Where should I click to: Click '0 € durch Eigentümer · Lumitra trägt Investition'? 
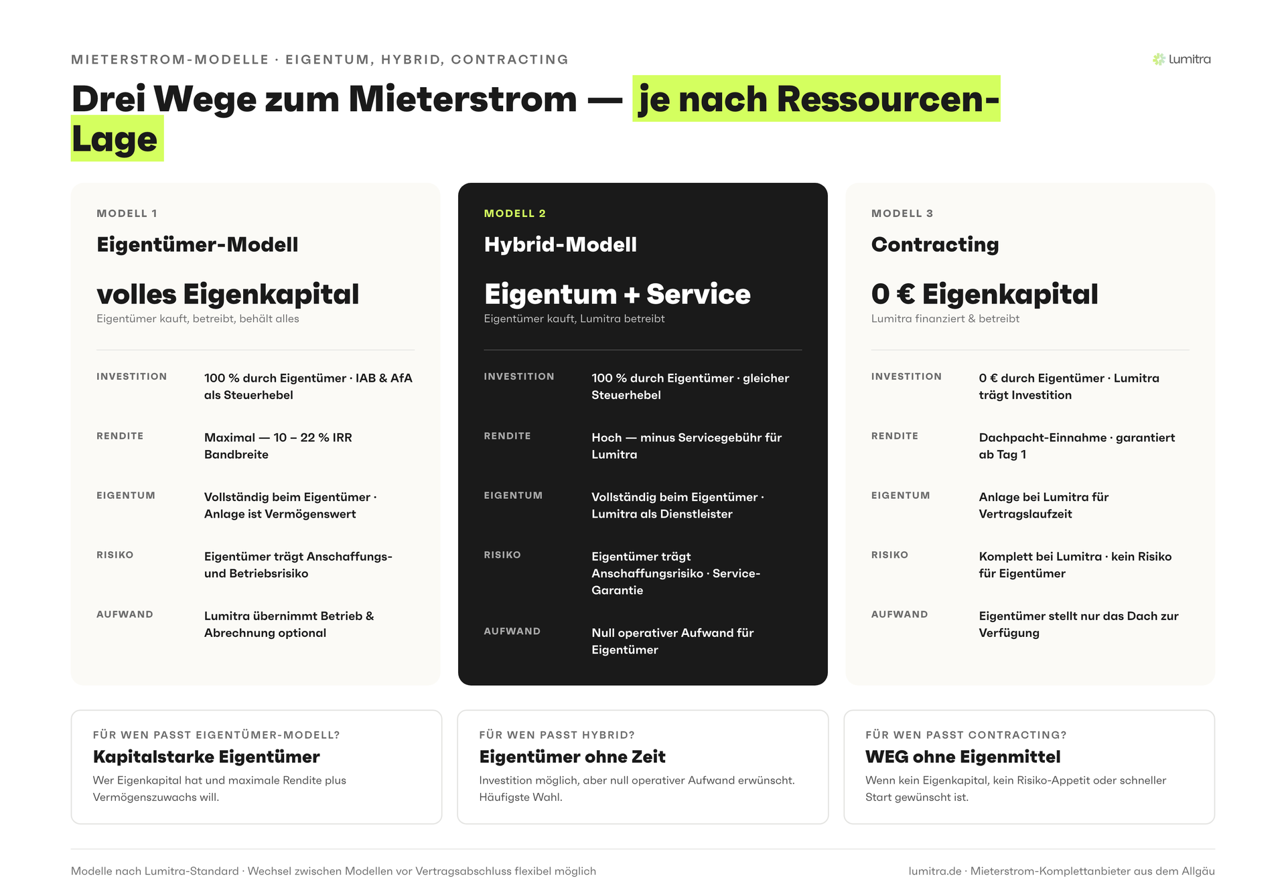click(1069, 386)
